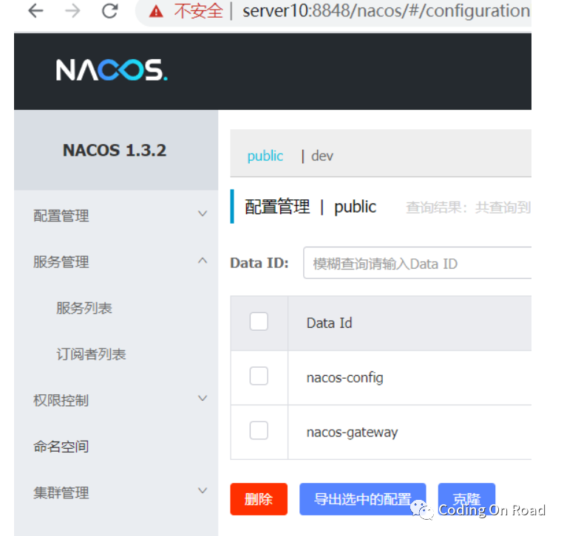
Task: Click the 导出选中的配置 export button
Action: 362,499
